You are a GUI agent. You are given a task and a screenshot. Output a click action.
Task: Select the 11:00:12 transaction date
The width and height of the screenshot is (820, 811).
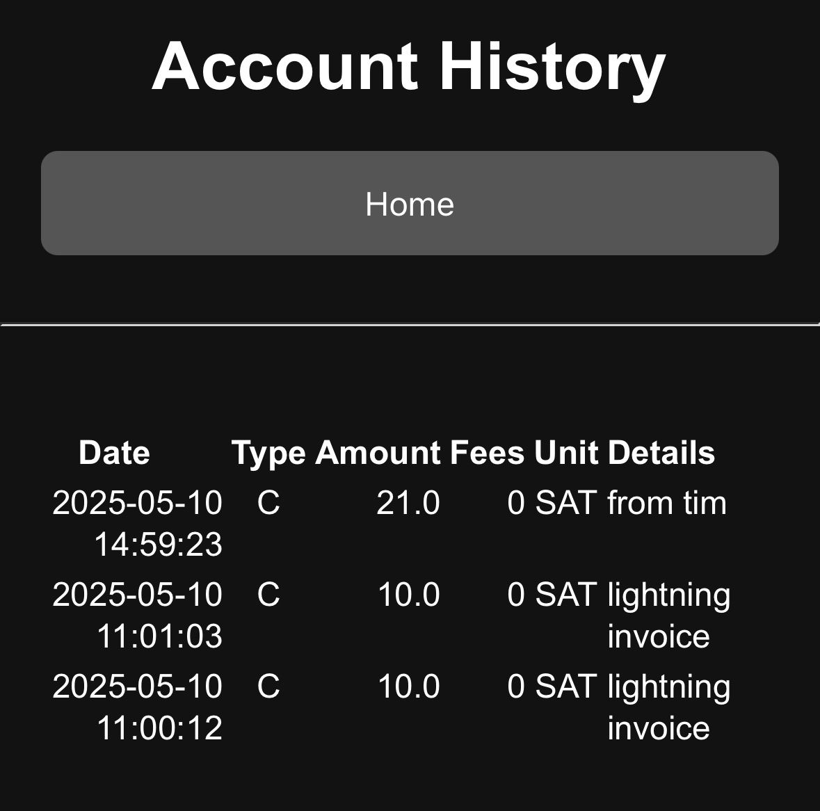(138, 707)
